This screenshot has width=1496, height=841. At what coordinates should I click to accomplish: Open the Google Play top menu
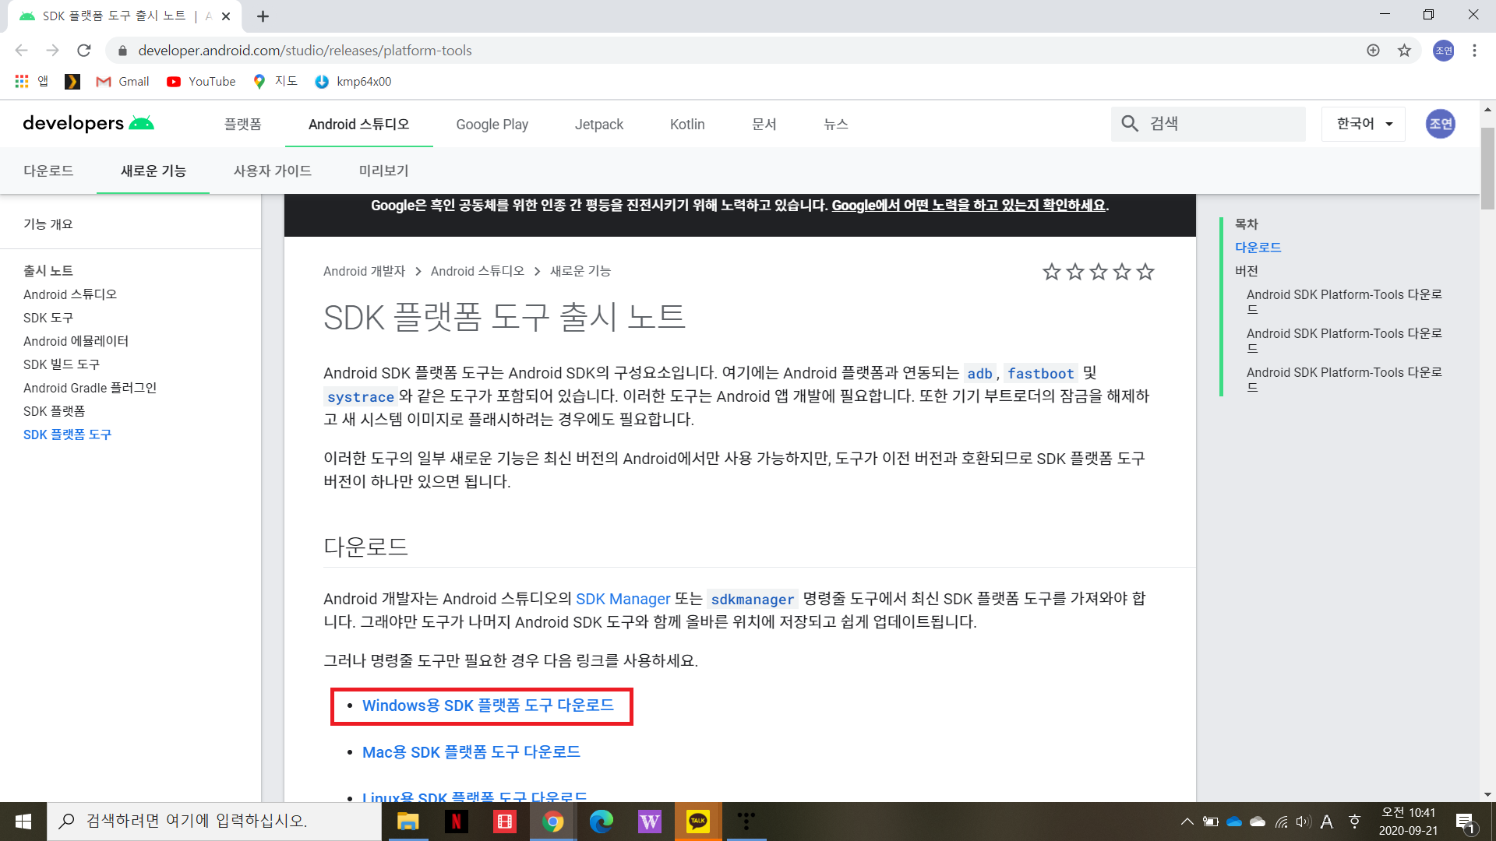pyautogui.click(x=492, y=125)
